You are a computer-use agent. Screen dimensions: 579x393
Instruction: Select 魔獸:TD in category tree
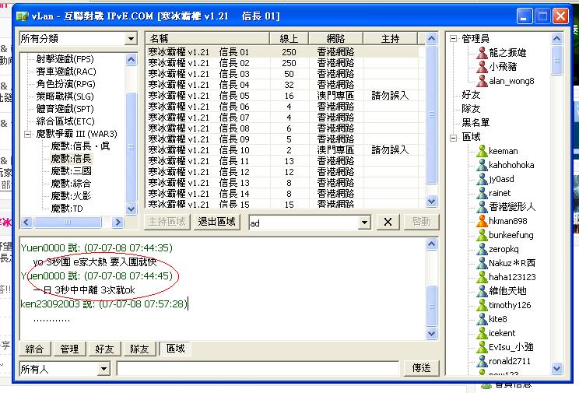coord(67,209)
